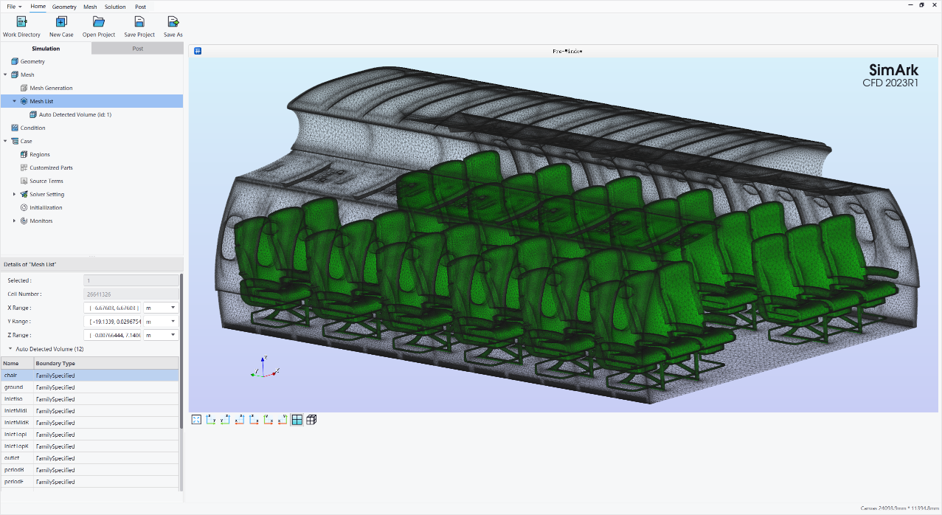Collapse the Case node arrow
This screenshot has height=515, width=942.
click(x=5, y=141)
